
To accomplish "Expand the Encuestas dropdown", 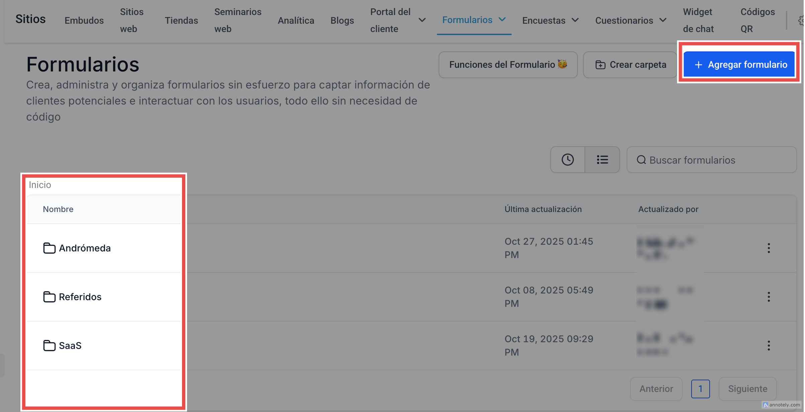I will pos(575,20).
